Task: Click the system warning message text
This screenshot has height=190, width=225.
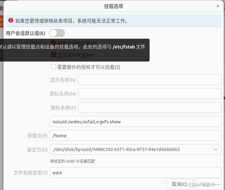Action: tap(71, 21)
